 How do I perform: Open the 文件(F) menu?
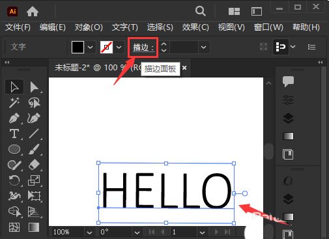coord(18,27)
